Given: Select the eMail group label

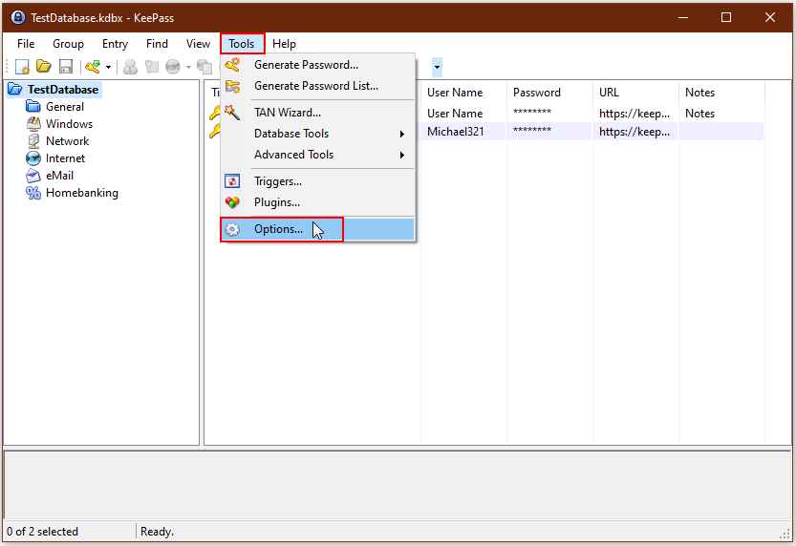Looking at the screenshot, I should point(59,176).
